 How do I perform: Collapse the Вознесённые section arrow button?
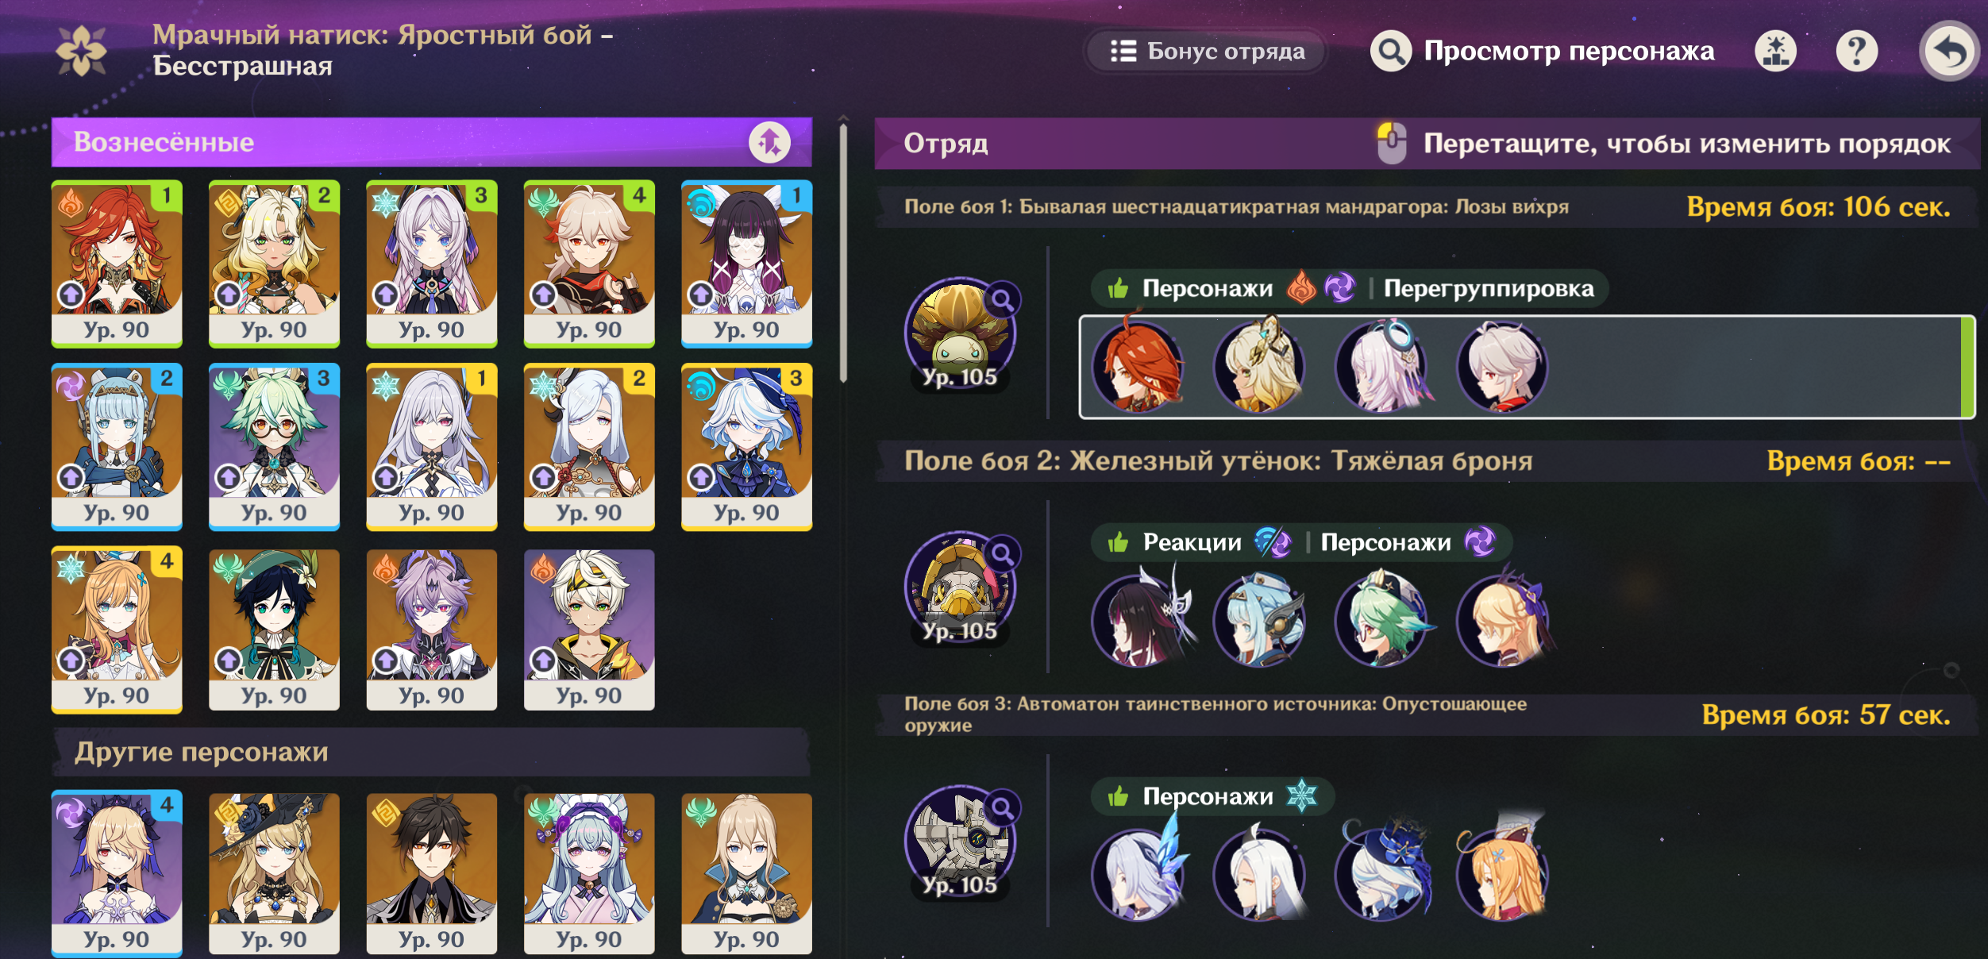click(769, 142)
